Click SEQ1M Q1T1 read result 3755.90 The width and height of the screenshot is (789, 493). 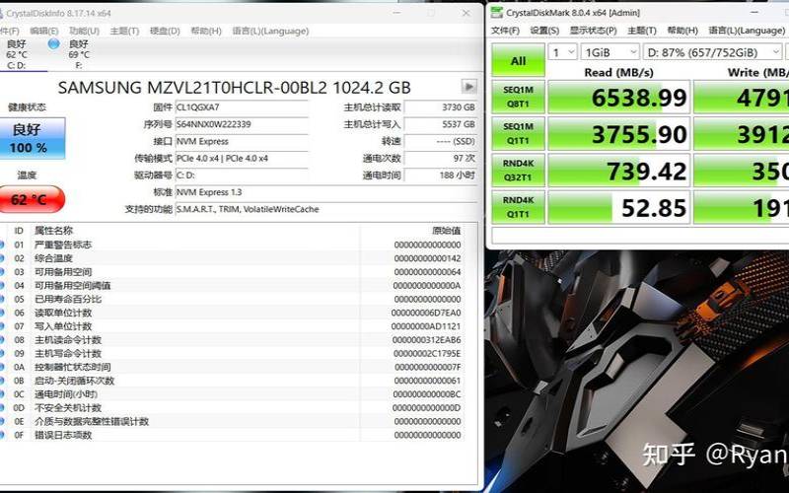(x=618, y=133)
